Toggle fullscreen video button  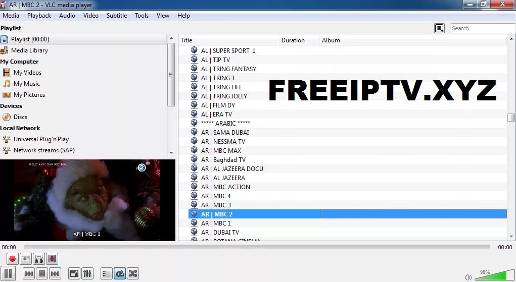click(x=74, y=273)
